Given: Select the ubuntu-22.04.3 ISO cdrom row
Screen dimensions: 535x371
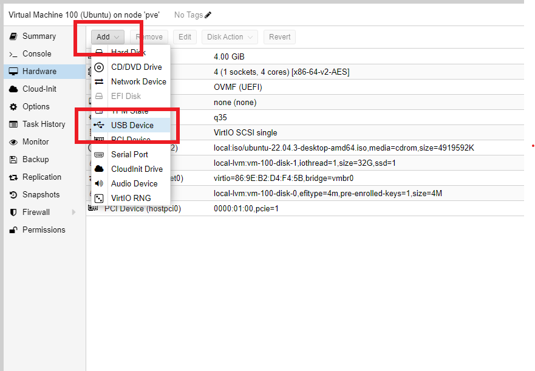Looking at the screenshot, I should pos(305,148).
